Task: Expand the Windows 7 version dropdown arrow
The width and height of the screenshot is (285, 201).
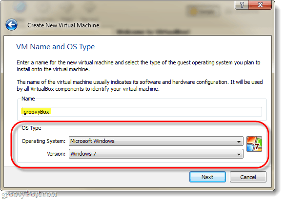Action: pyautogui.click(x=239, y=155)
